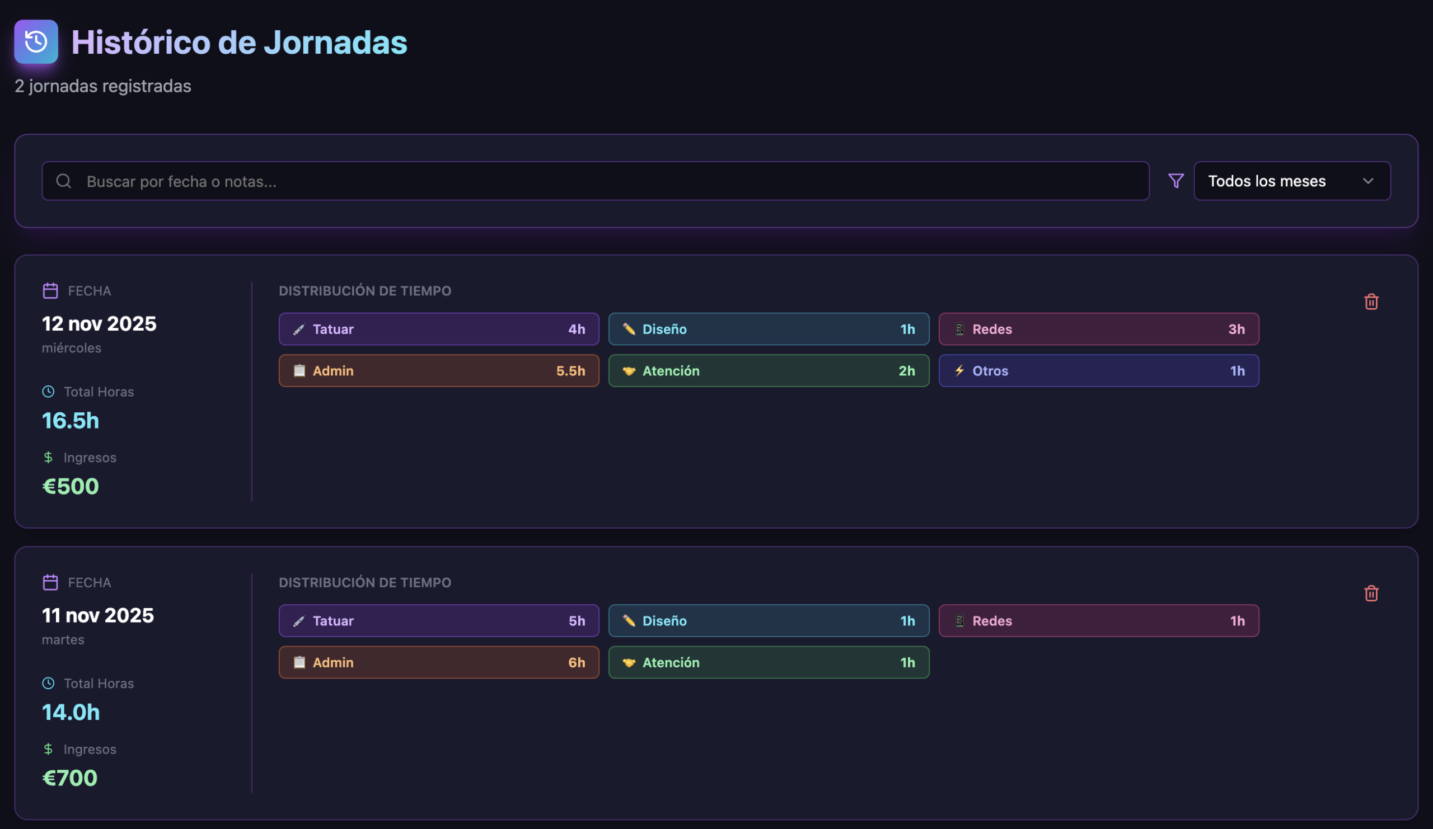The image size is (1433, 829).
Task: Click the history clock logo icon
Action: [36, 41]
